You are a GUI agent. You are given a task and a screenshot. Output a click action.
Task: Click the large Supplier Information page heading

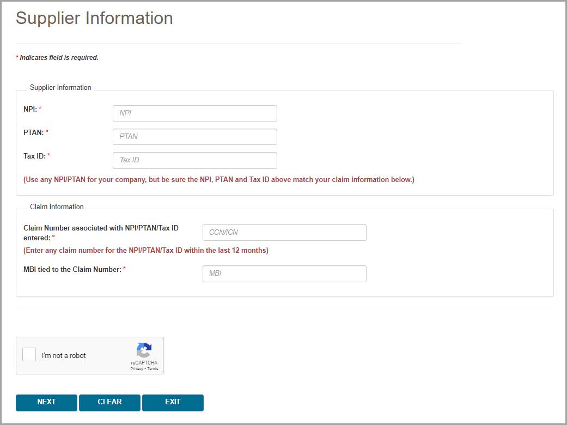click(x=94, y=18)
